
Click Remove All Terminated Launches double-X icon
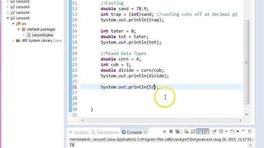coord(177,132)
